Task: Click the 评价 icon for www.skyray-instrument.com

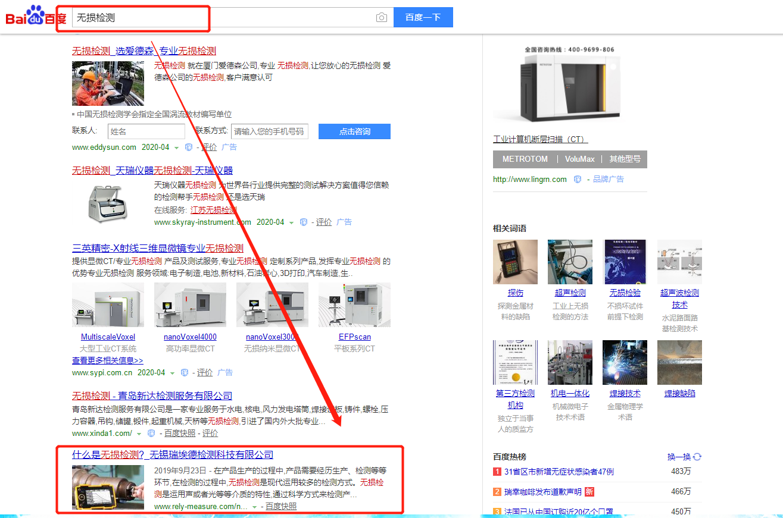Action: click(x=324, y=222)
